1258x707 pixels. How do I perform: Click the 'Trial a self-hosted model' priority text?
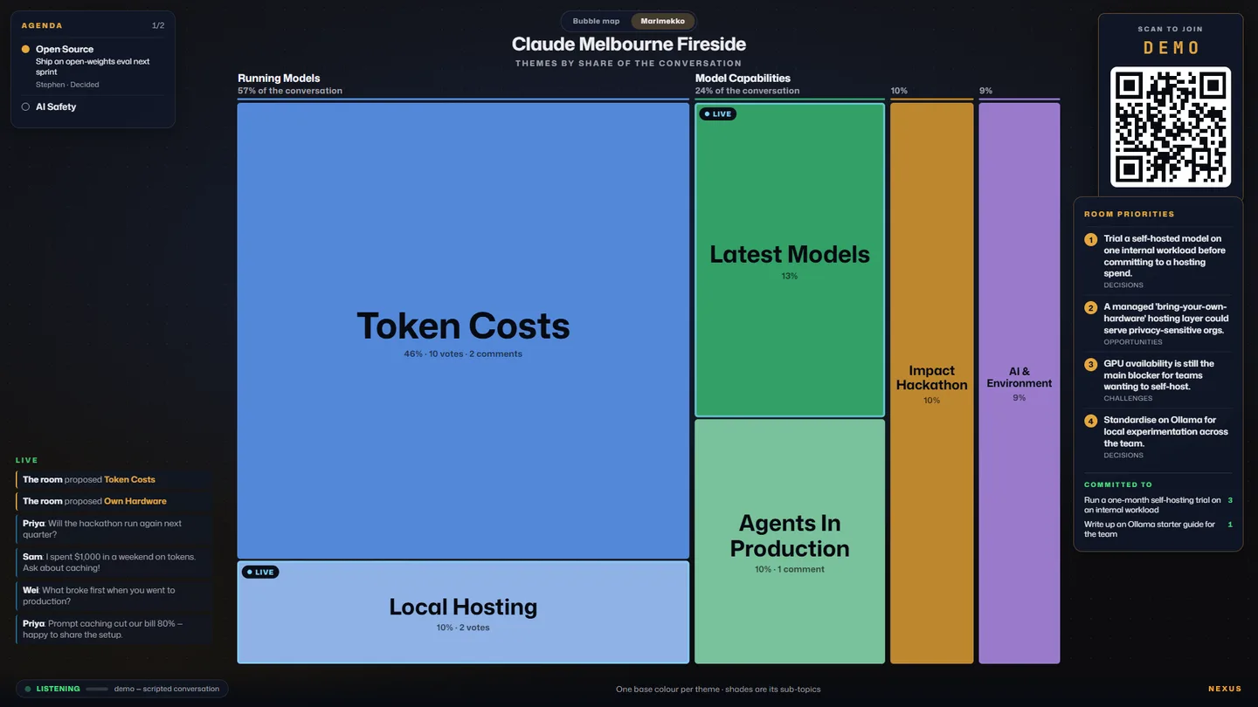pyautogui.click(x=1165, y=256)
